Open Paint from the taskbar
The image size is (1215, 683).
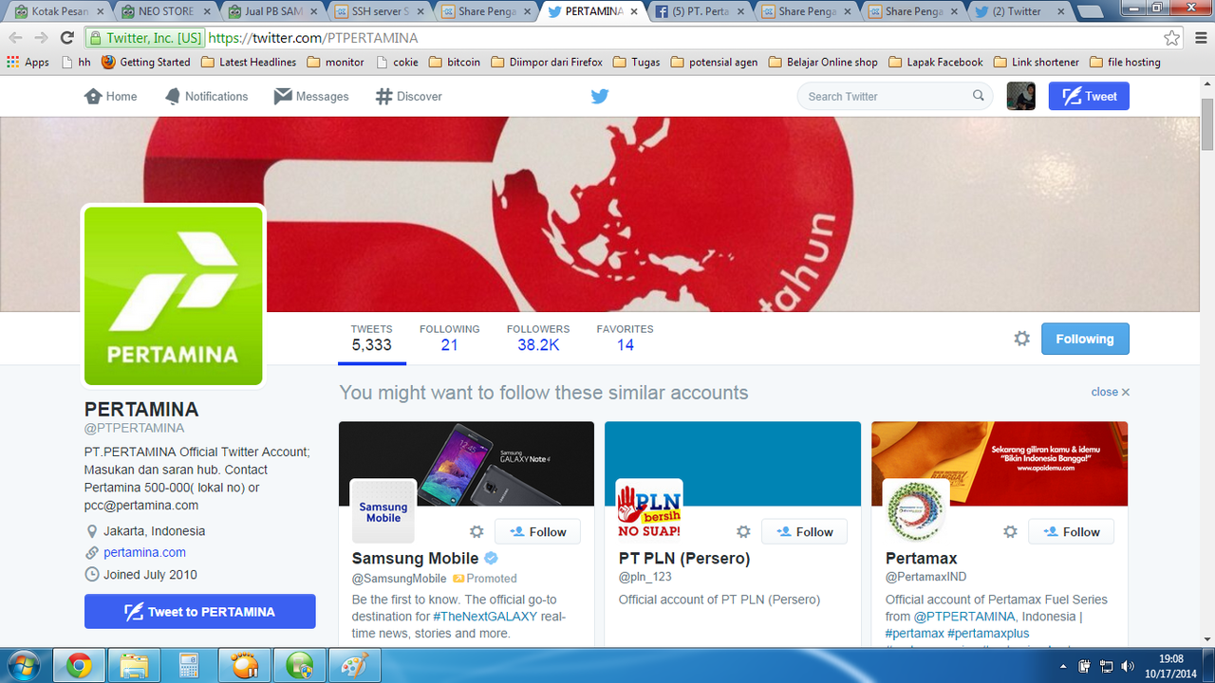click(353, 666)
